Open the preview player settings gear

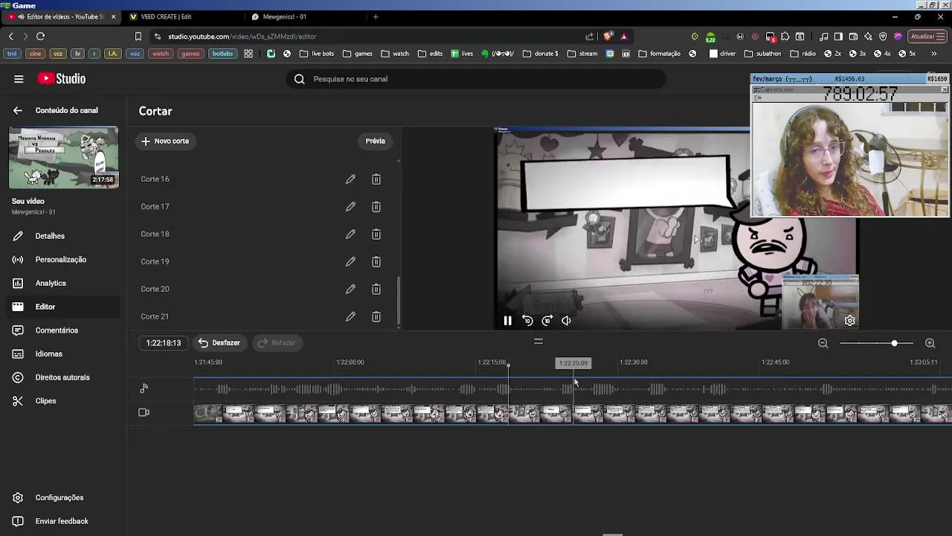[x=850, y=321]
